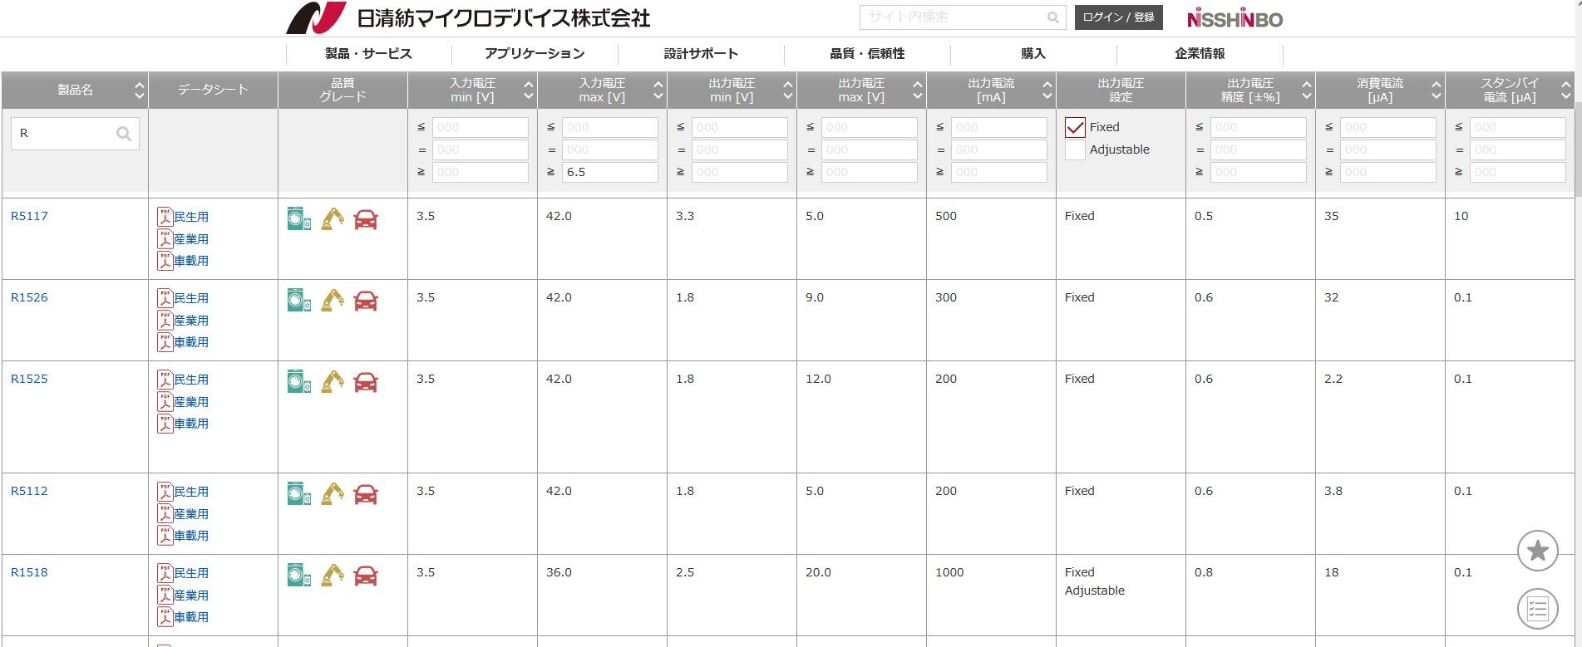This screenshot has width=1582, height=647.
Task: Sort by 出力電圧精度 [±%] column
Action: (1307, 90)
